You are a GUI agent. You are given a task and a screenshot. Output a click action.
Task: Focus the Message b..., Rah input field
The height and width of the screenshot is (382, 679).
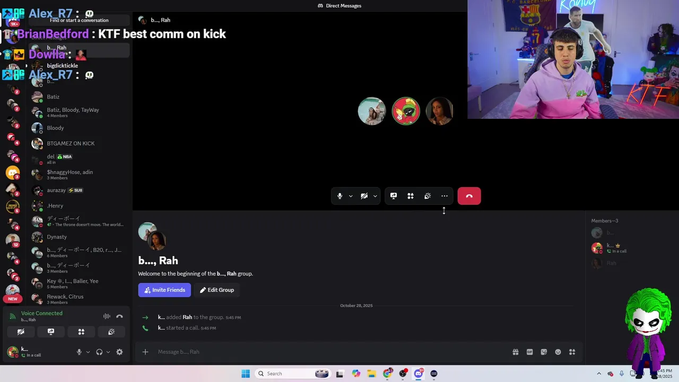click(x=329, y=352)
